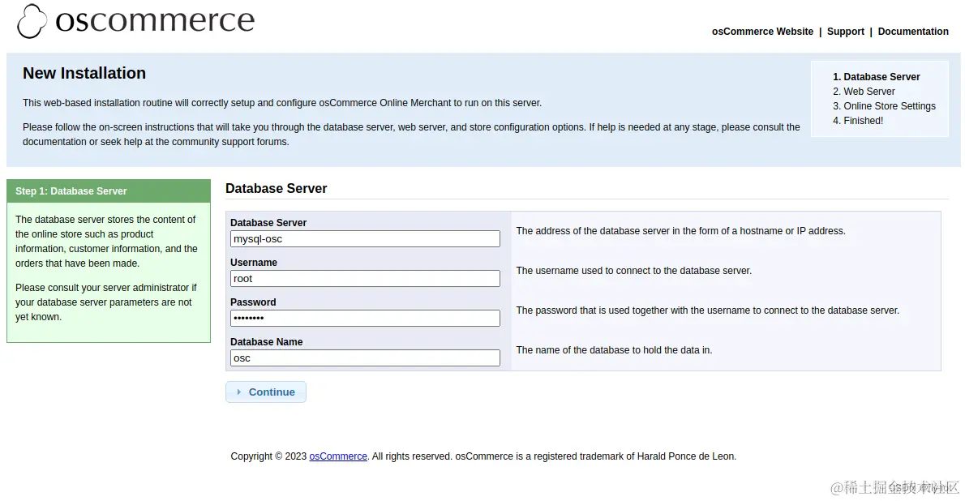Click the 'name of the database' description text
The image size is (965, 501).
[x=614, y=350]
